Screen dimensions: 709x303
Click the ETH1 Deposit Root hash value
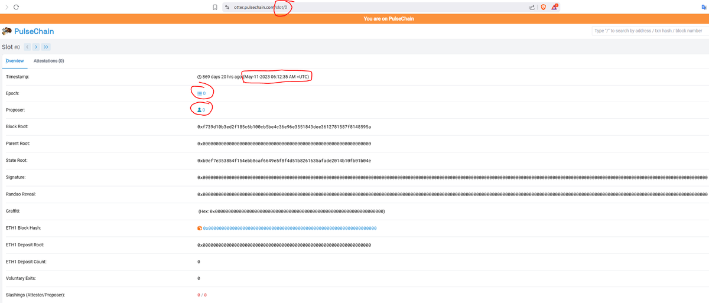[284, 245]
